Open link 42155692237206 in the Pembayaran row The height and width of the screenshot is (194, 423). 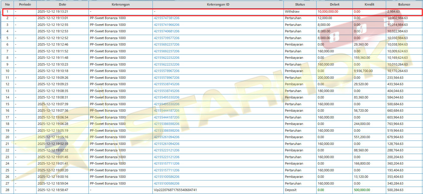(166, 45)
